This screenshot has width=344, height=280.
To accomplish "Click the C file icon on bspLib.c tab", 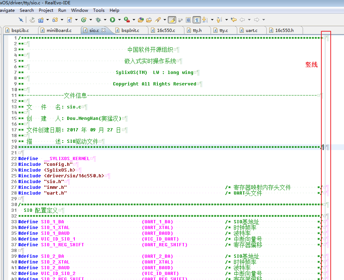I will [8, 31].
